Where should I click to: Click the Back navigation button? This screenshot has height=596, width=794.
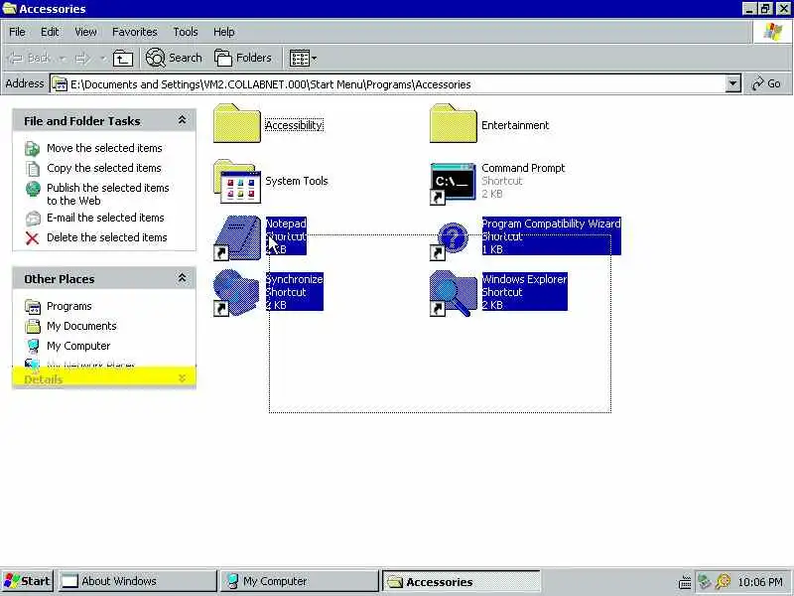(x=30, y=59)
